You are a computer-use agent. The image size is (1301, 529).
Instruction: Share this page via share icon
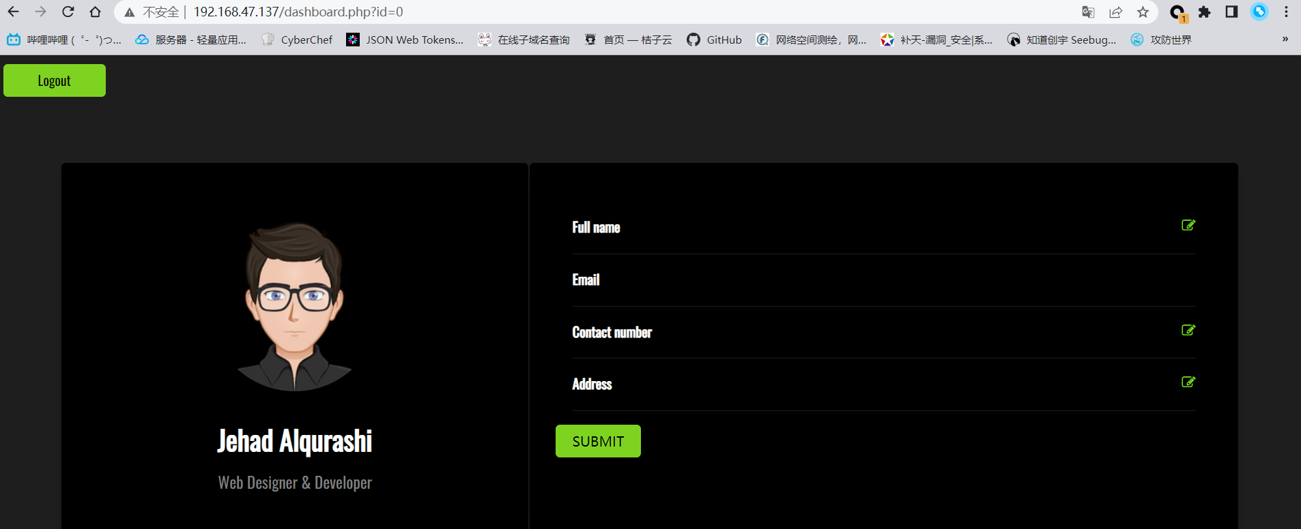pyautogui.click(x=1115, y=12)
